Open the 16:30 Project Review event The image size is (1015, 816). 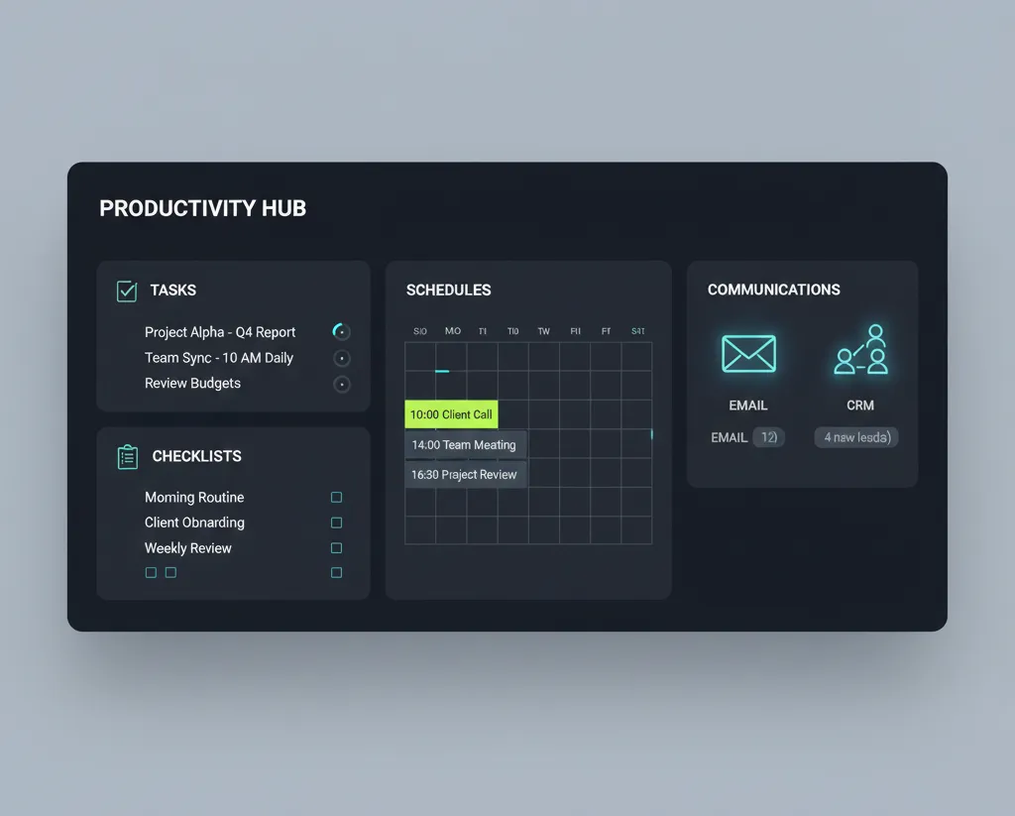[x=466, y=475]
